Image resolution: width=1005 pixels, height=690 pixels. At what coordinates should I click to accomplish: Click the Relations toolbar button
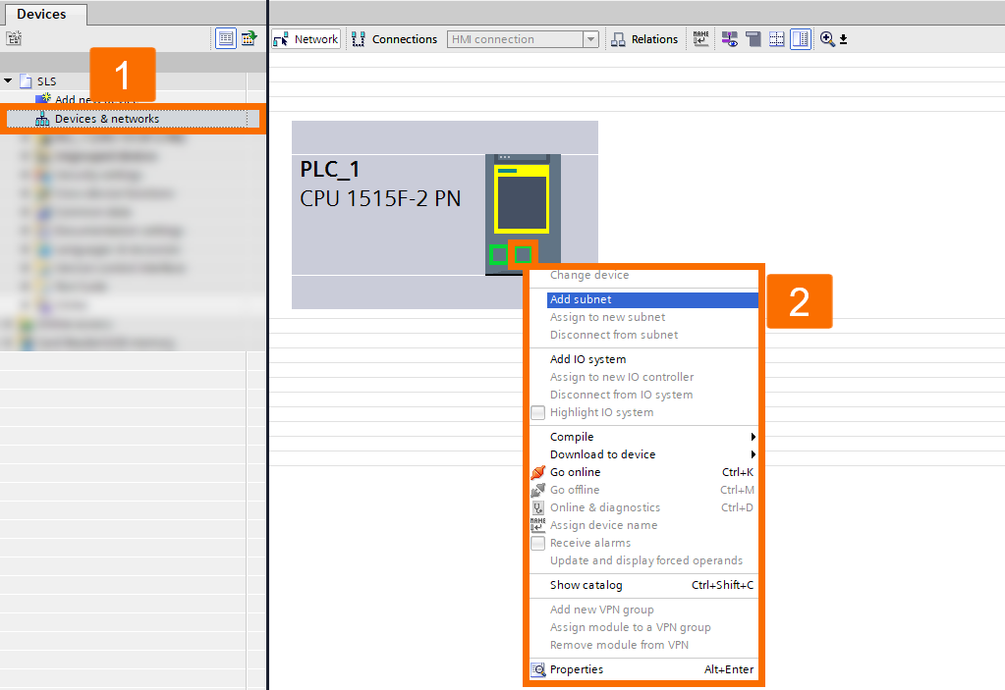click(644, 39)
